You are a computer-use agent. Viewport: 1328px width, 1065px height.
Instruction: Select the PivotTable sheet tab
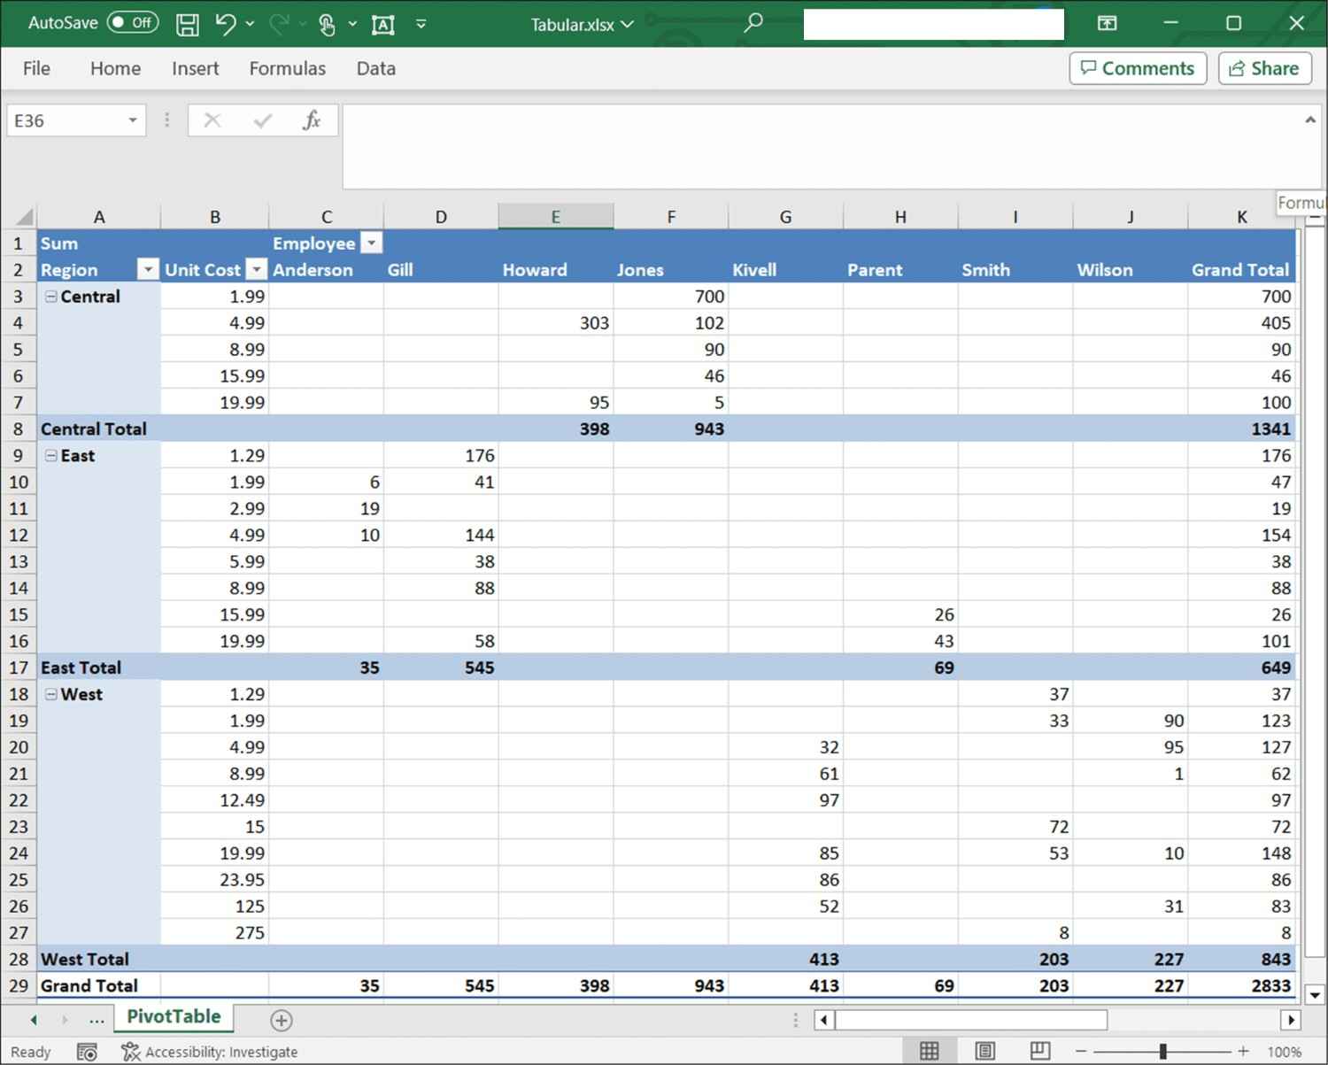tap(174, 1016)
